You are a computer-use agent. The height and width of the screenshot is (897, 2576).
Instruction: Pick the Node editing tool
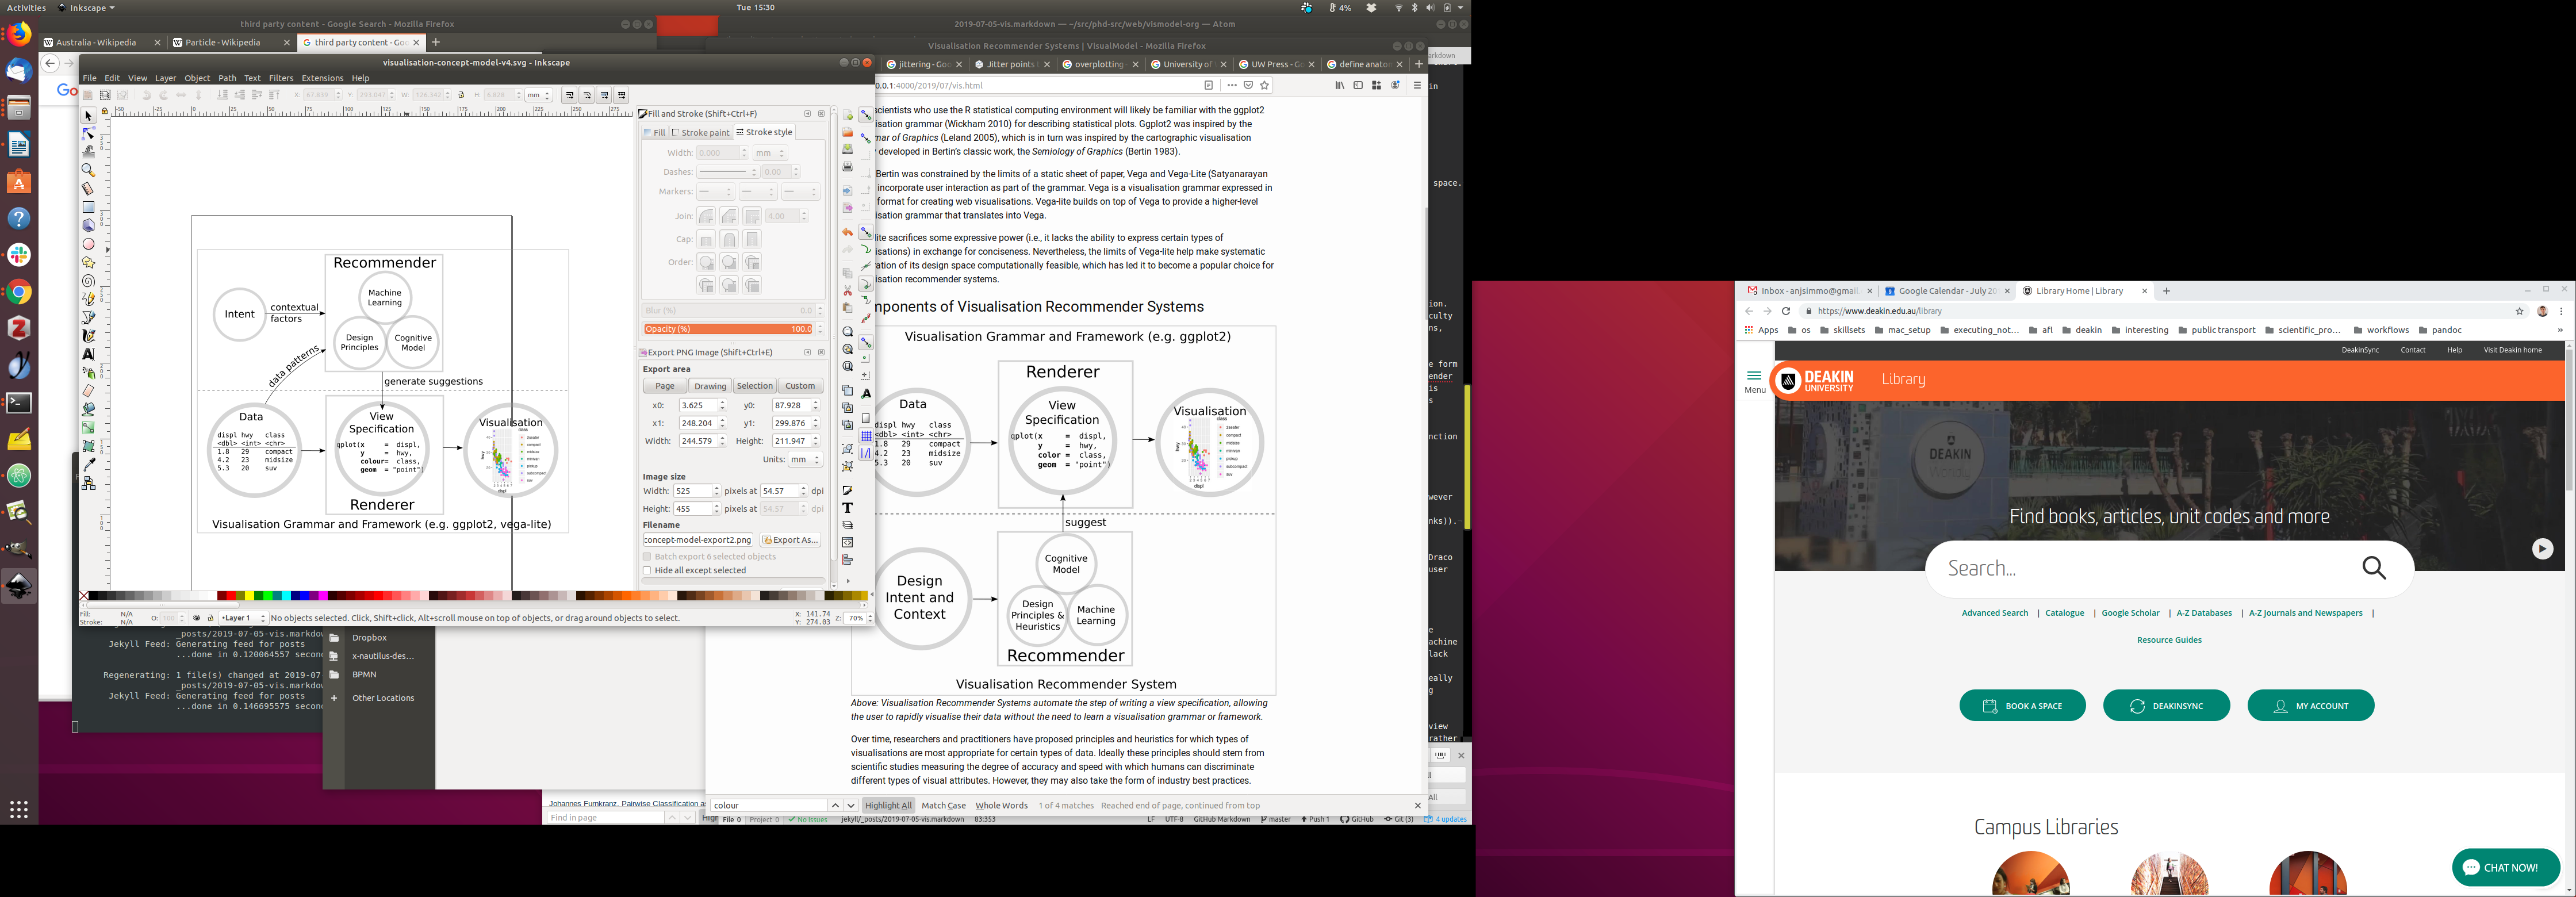coord(88,134)
